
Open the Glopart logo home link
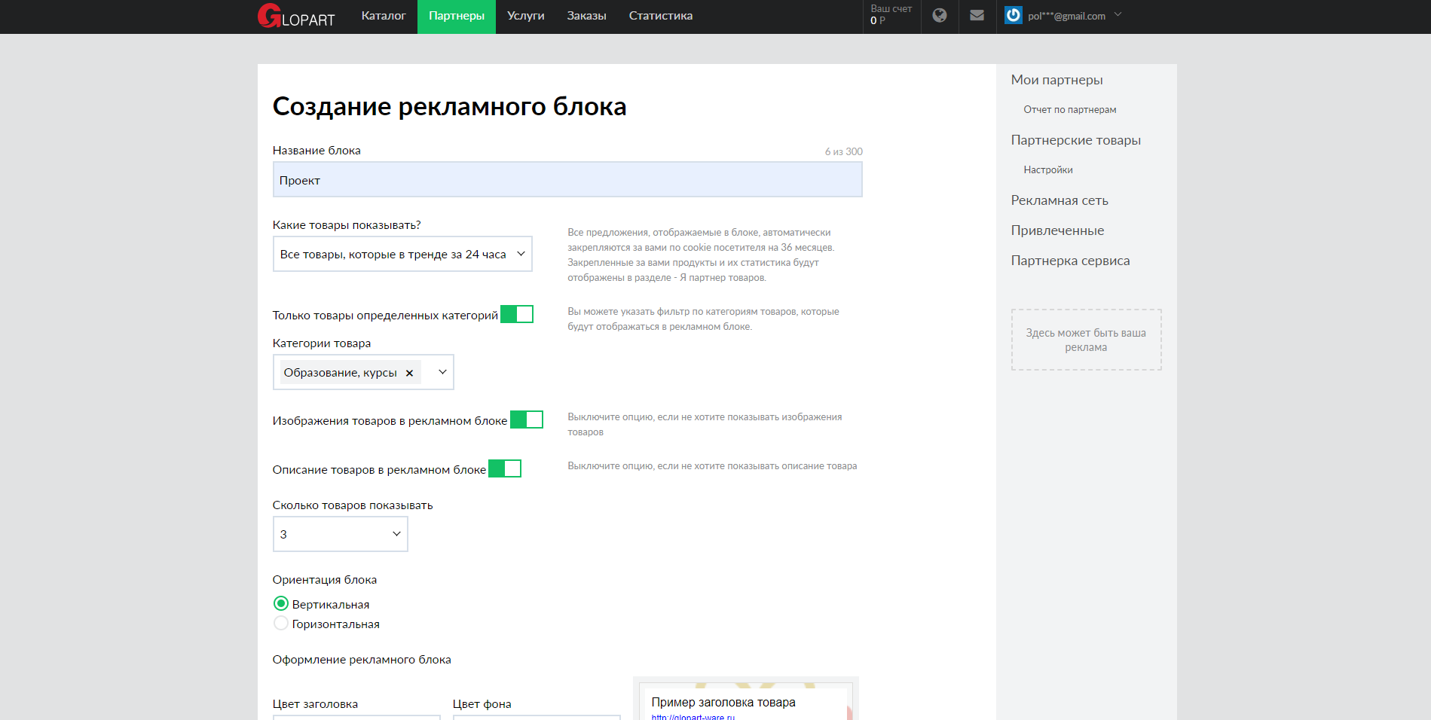296,16
